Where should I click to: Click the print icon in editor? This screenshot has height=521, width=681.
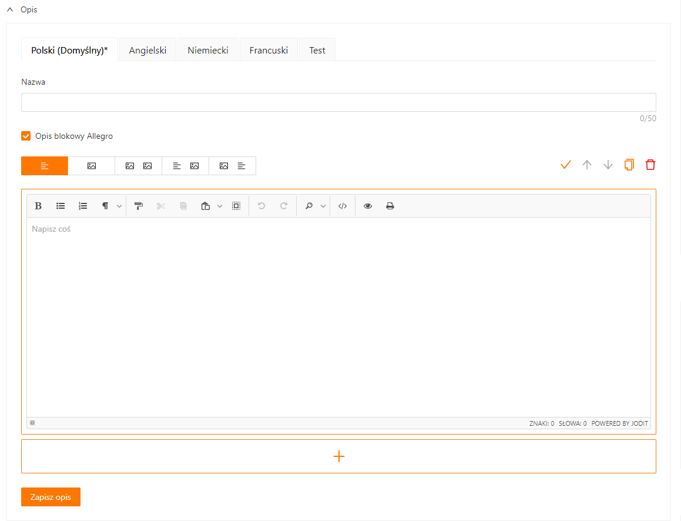390,206
